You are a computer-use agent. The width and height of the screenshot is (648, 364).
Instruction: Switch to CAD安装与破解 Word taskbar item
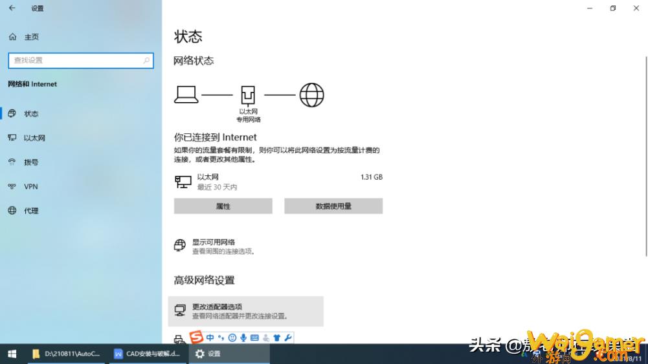pos(148,354)
